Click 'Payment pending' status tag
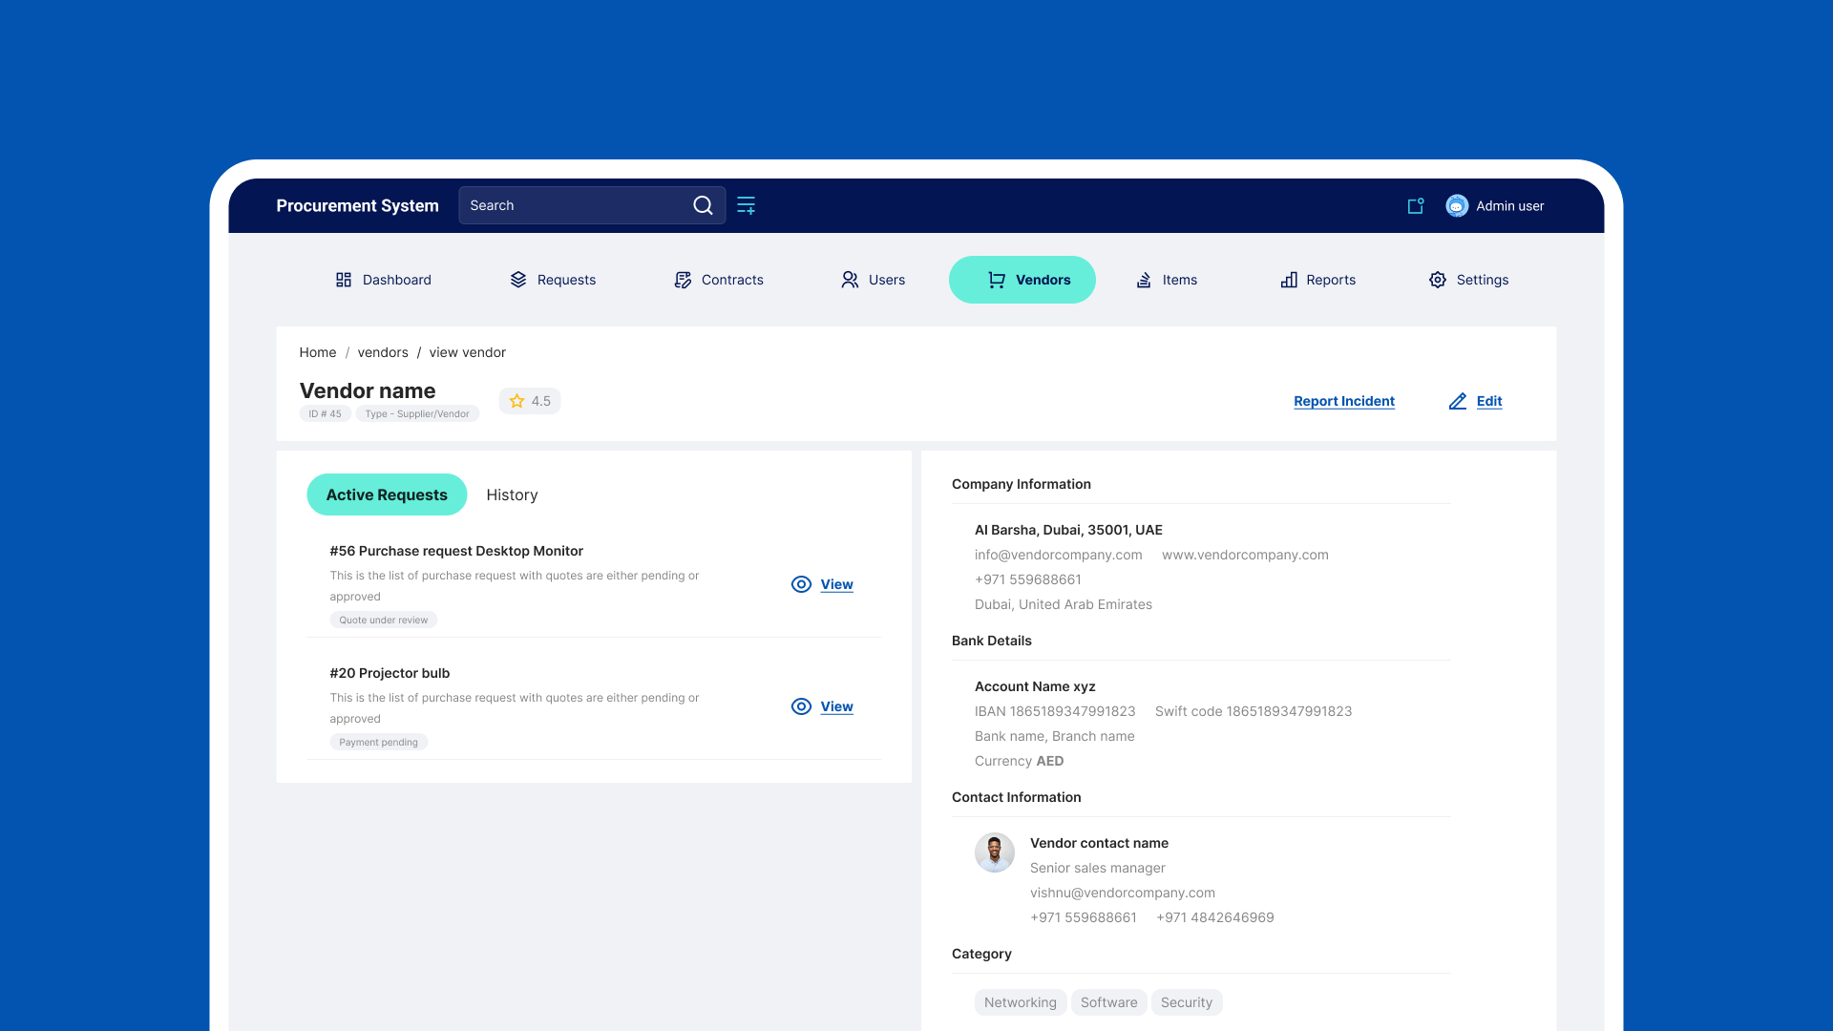Image resolution: width=1833 pixels, height=1031 pixels. point(378,742)
